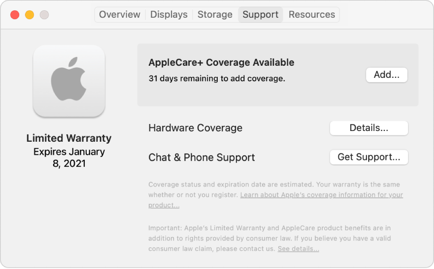The image size is (434, 269).
Task: Follow the See details link
Action: coord(298,249)
